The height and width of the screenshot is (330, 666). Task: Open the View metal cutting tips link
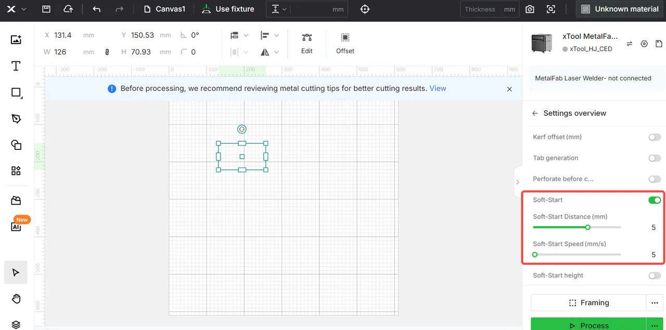click(x=438, y=88)
